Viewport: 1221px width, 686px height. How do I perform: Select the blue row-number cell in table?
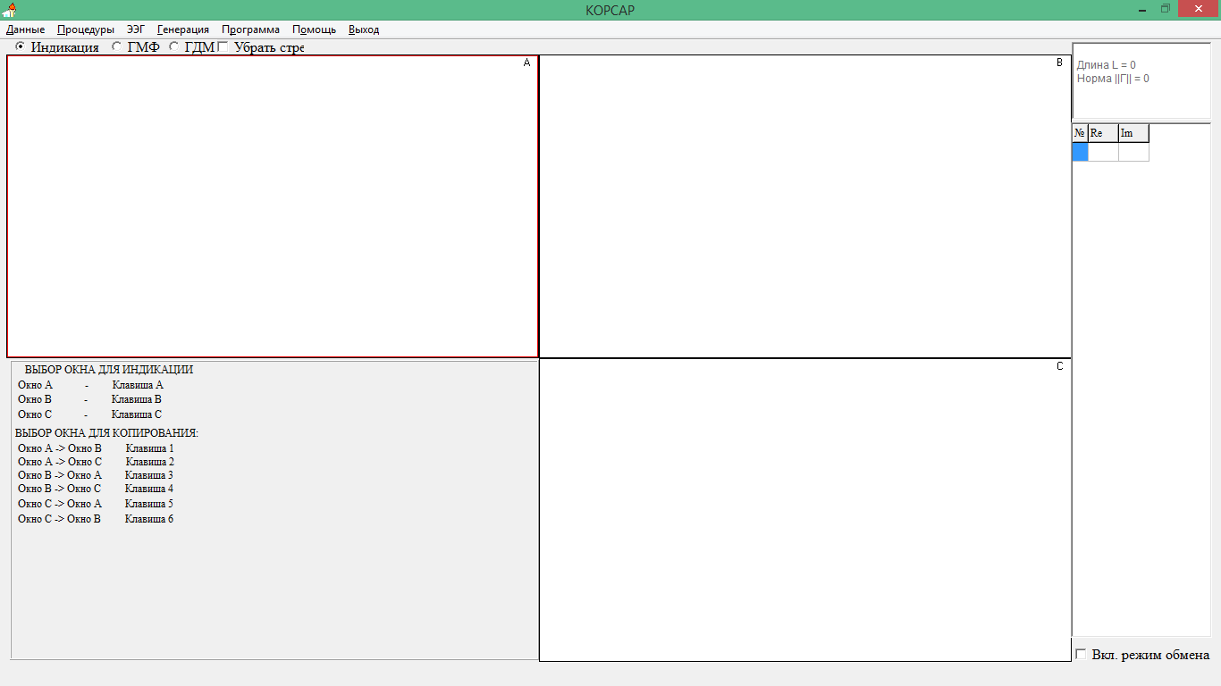[1080, 152]
